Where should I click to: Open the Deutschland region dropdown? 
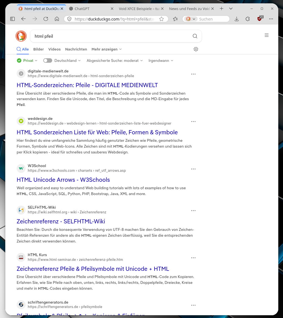(x=67, y=60)
